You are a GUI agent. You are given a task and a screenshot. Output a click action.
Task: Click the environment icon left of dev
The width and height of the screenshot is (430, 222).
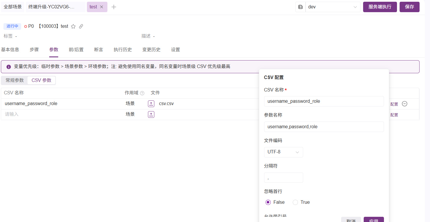[x=301, y=7]
